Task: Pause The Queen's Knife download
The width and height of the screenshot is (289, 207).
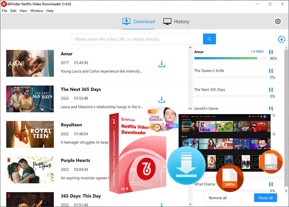Action: [x=271, y=71]
